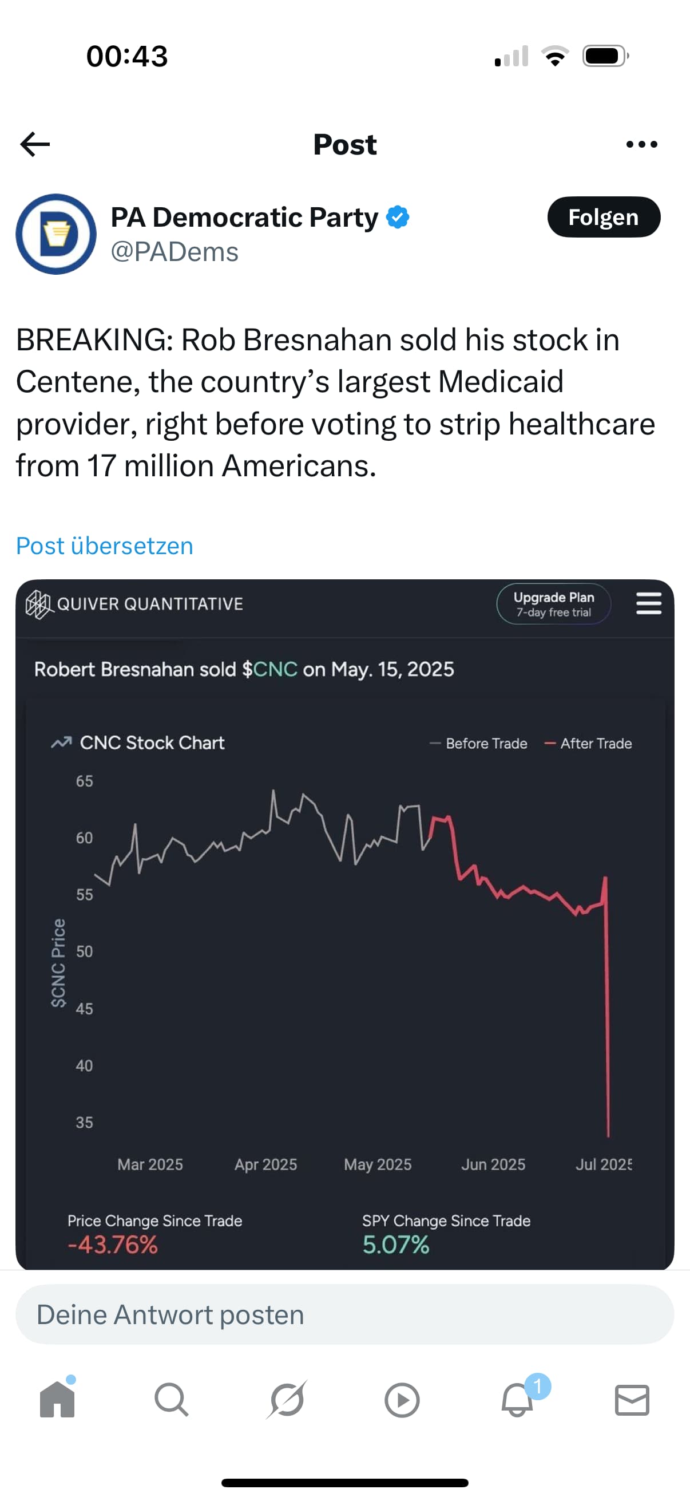Open the Messages envelope
Image resolution: width=690 pixels, height=1501 pixels.
[632, 1399]
